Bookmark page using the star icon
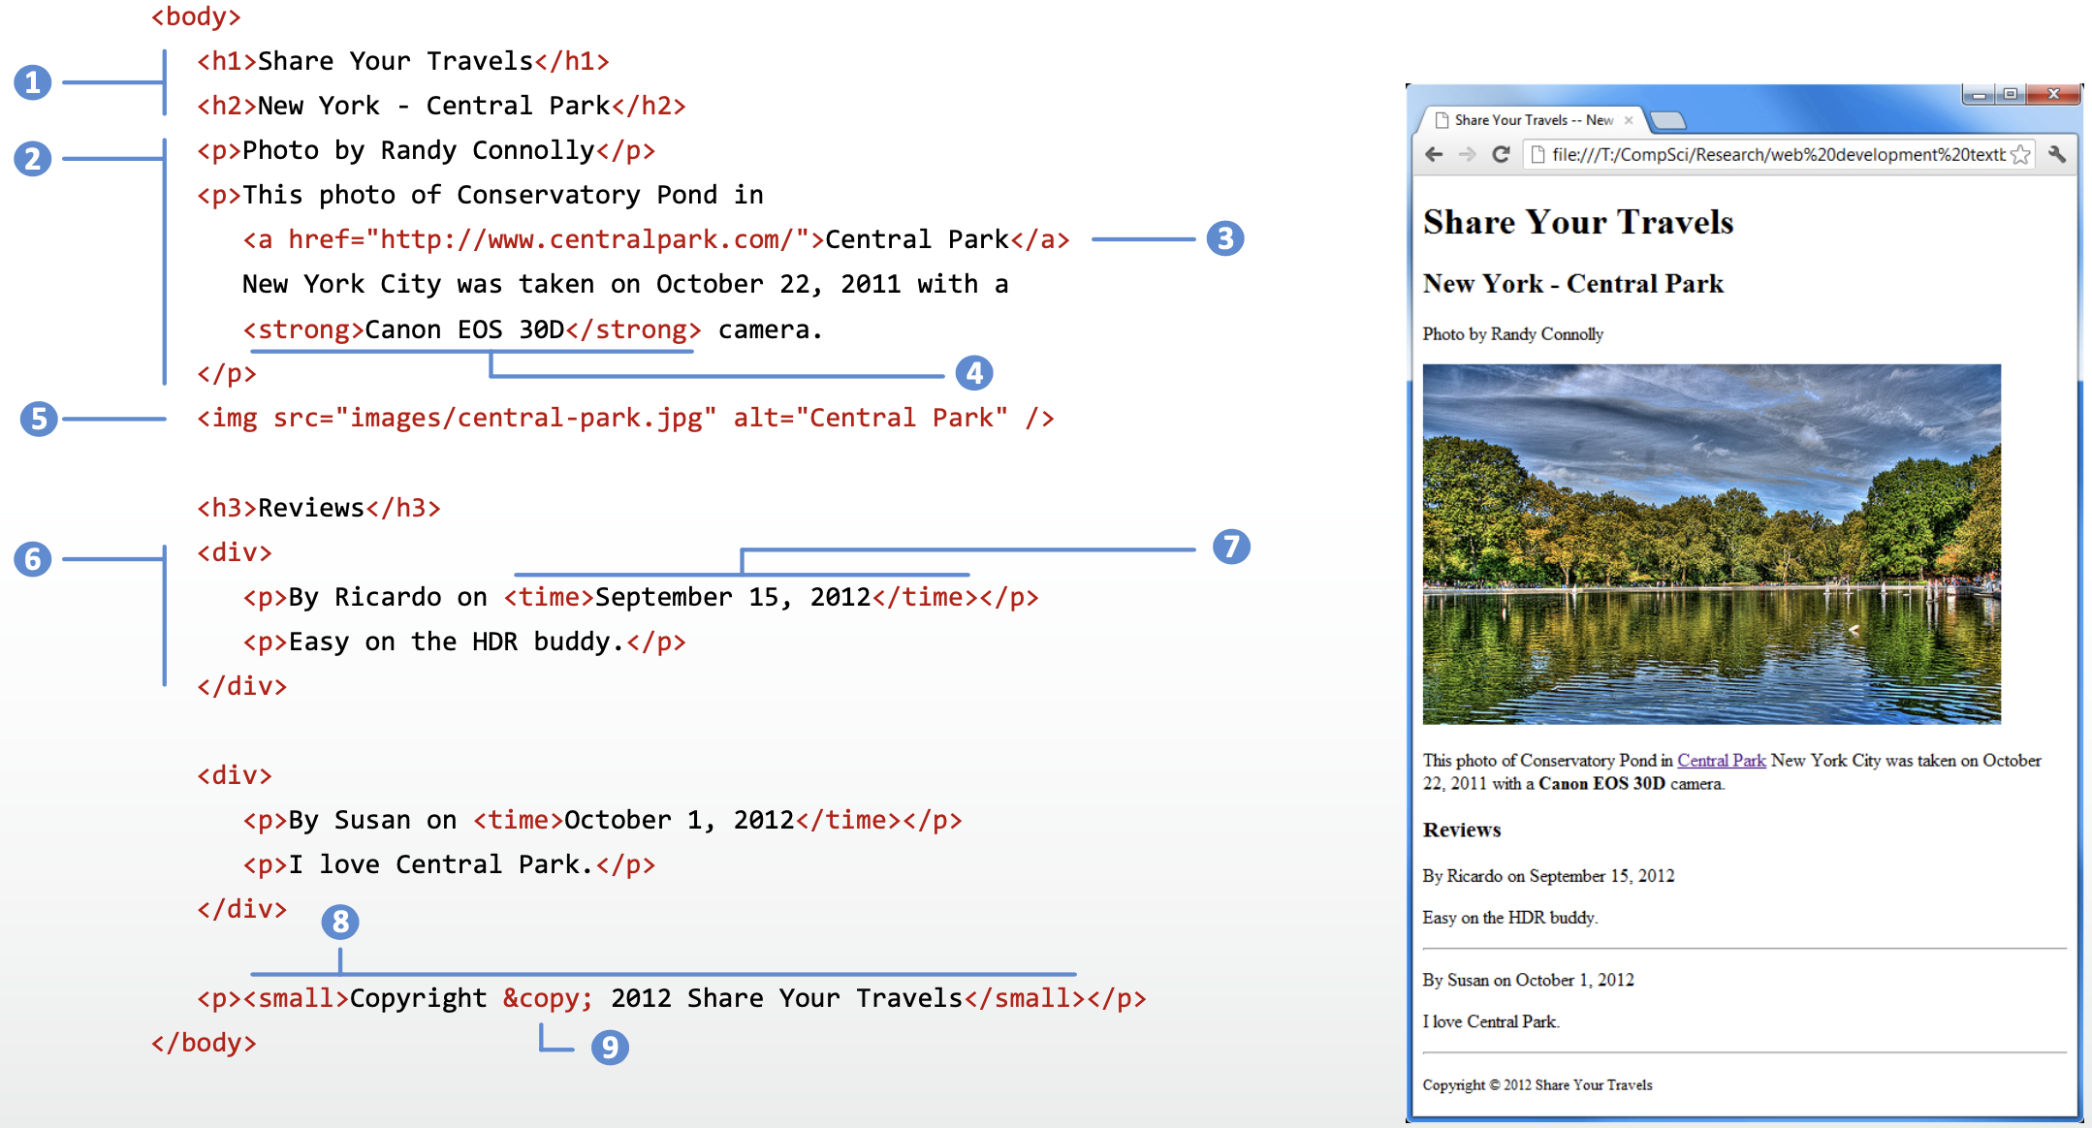This screenshot has height=1128, width=2092. click(x=2021, y=155)
